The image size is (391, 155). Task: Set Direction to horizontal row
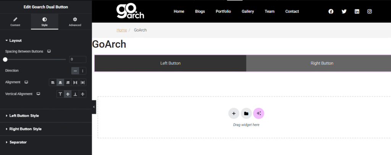tap(75, 71)
